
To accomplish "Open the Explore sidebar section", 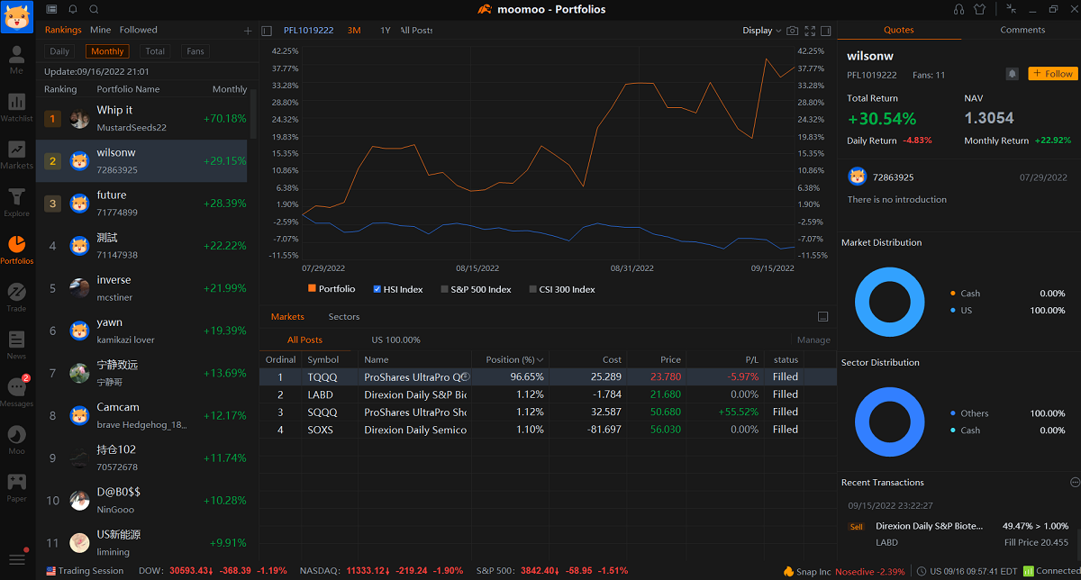I will click(16, 202).
